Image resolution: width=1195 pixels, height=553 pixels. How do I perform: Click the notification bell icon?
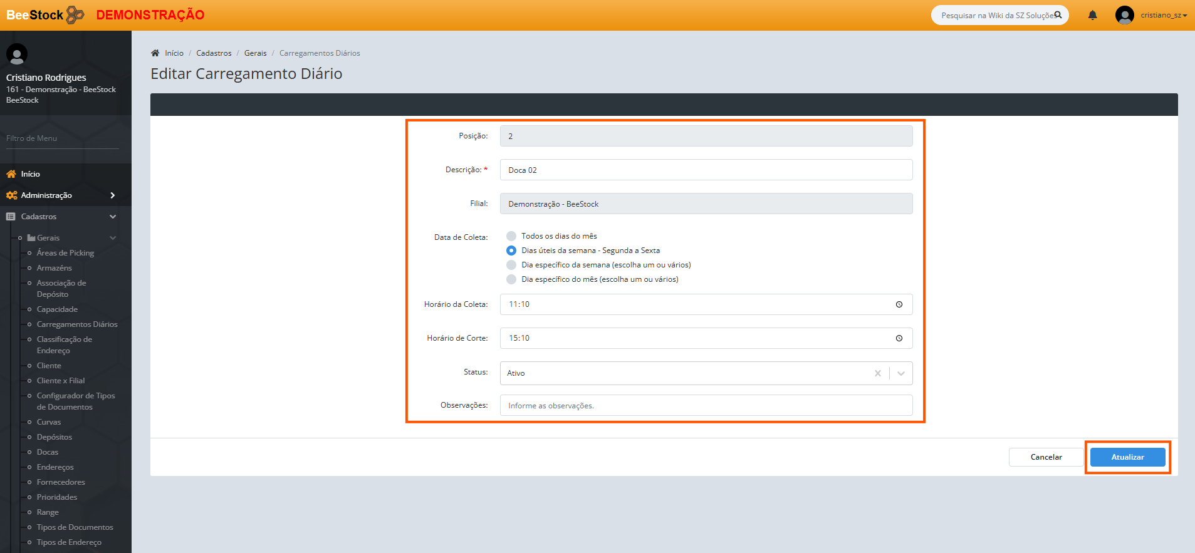click(1092, 15)
